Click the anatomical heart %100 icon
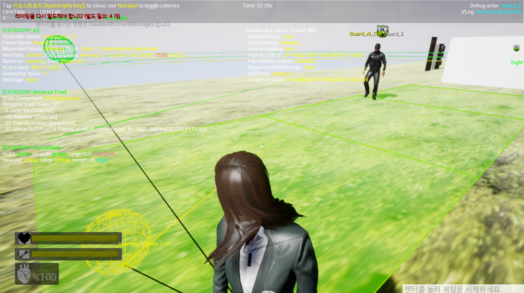The height and width of the screenshot is (293, 524). point(37,274)
